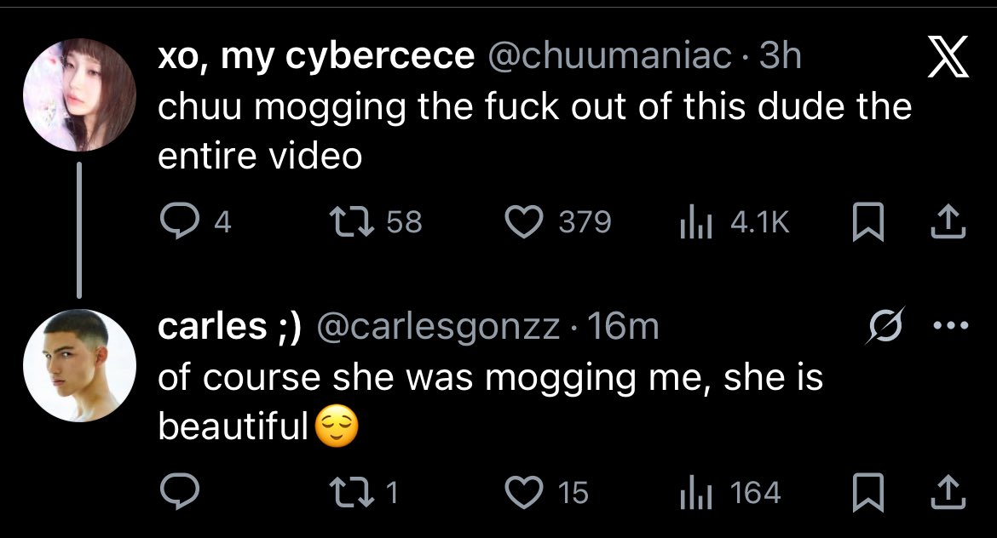Viewport: 997px width, 538px height.
Task: Open the three-dot more menu on reply
Action: [951, 327]
